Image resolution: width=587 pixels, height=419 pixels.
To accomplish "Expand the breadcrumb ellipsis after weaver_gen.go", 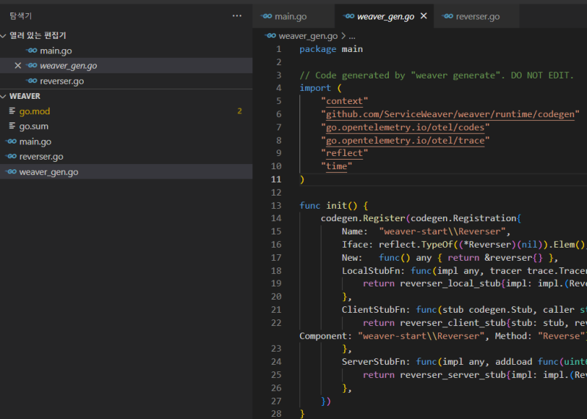I will tap(351, 35).
